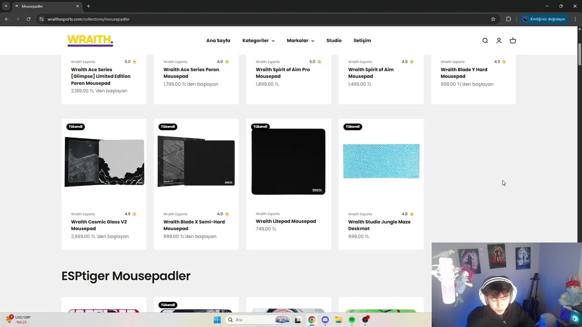The image size is (582, 327).
Task: Open the Windows Start menu
Action: [217, 320]
